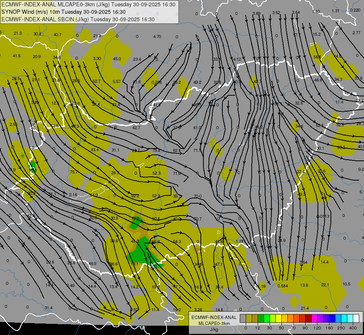Select the SYNOP Wind 10m header line

pos(63,12)
